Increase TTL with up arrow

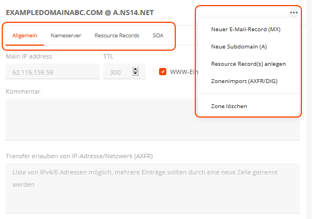[x=136, y=69]
